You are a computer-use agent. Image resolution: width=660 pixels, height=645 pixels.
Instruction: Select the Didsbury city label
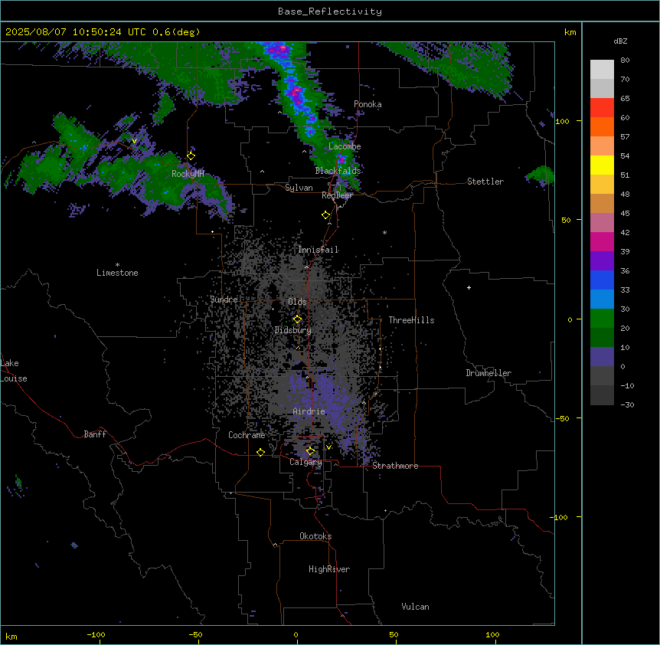coord(293,330)
